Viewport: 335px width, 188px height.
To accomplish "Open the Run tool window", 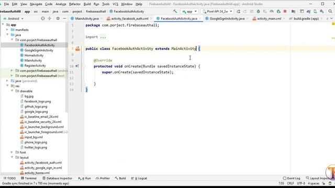I will coord(85,178).
